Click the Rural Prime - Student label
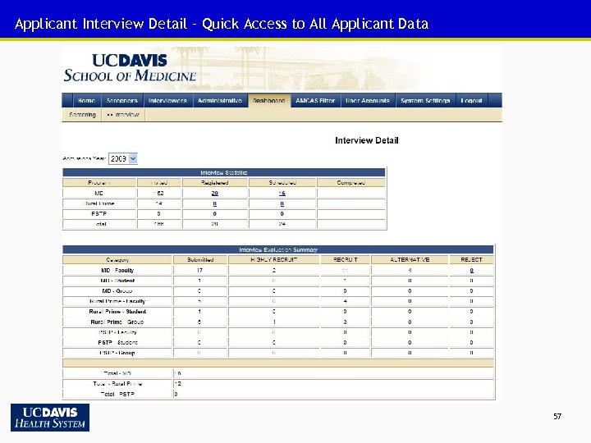Screen dimensions: 591x443 coord(117,312)
